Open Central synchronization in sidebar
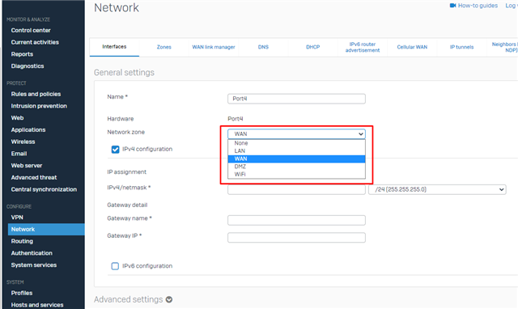This screenshot has width=518, height=309. pyautogui.click(x=44, y=189)
